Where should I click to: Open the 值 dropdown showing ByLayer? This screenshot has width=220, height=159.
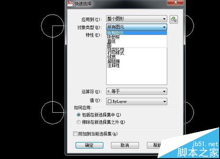click(136, 101)
